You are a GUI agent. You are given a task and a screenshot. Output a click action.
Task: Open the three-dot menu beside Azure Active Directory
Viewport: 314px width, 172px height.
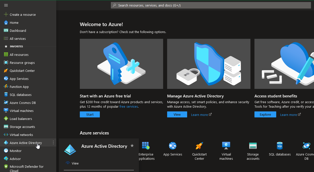pos(53,142)
